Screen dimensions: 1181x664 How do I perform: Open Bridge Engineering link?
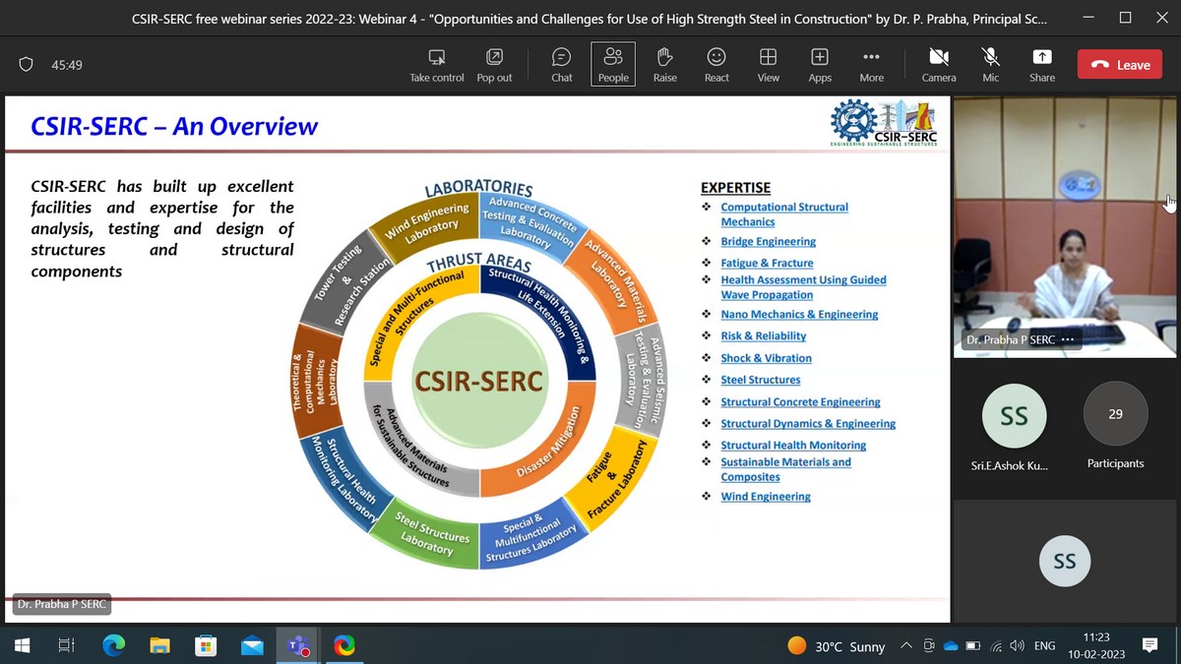point(768,241)
